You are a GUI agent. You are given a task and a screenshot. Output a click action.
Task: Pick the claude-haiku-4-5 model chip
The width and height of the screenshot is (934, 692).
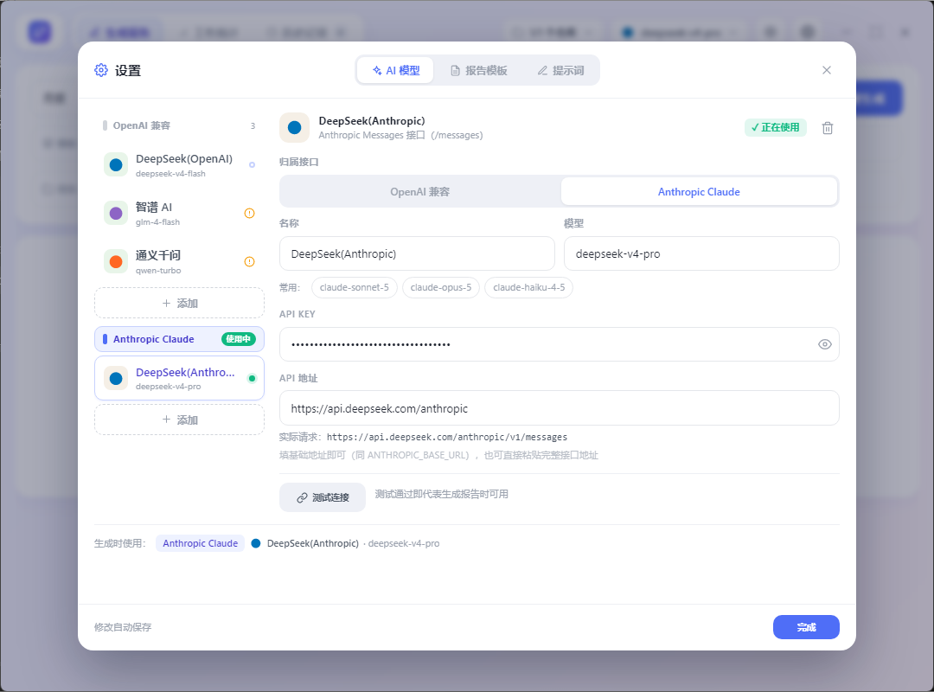(529, 287)
